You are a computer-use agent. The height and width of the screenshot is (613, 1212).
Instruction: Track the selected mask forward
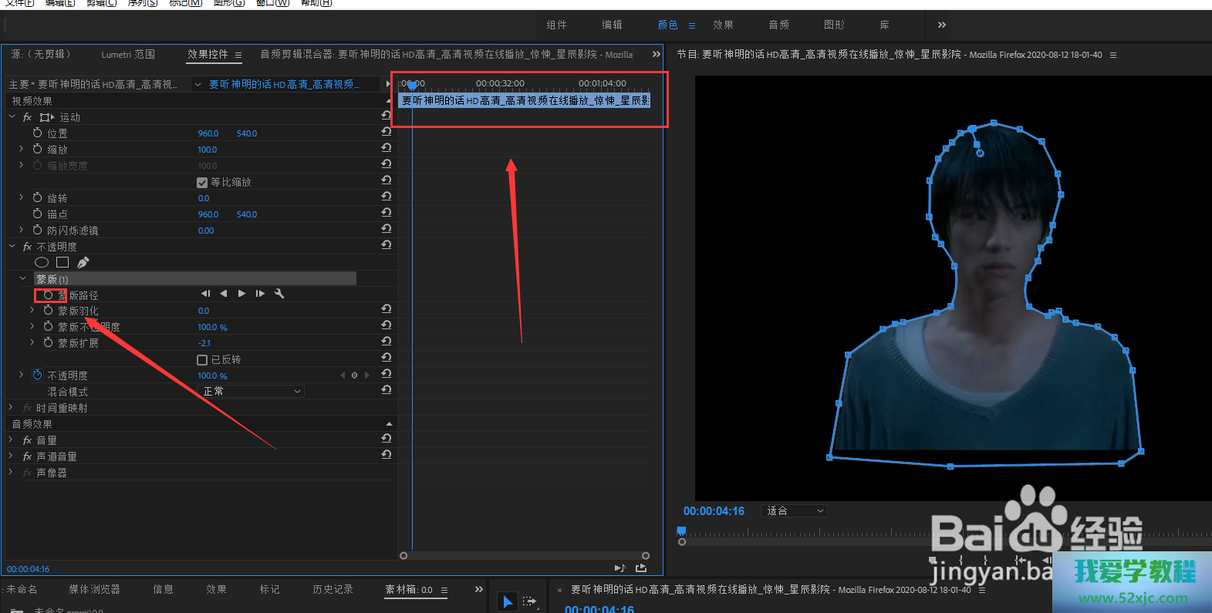point(241,294)
